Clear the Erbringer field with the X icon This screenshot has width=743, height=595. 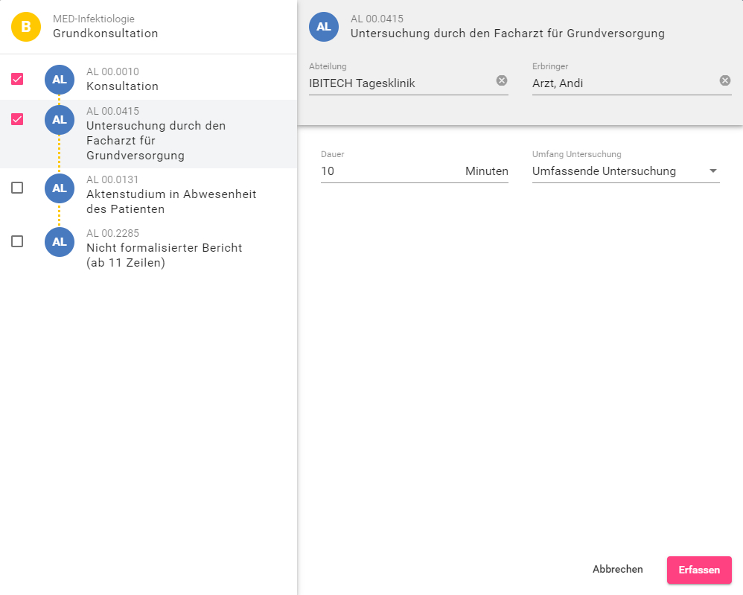tap(725, 80)
